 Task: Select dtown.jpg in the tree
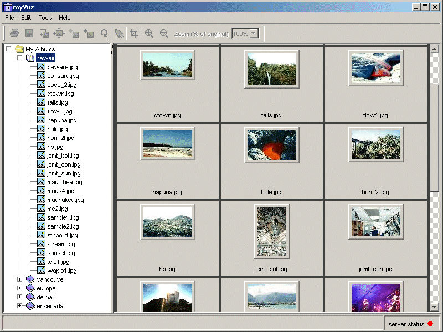pos(61,94)
